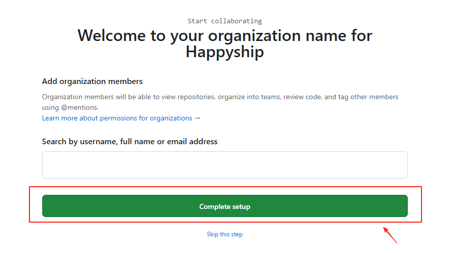Click the 'Welcome to your organization name for Happyship' heading
This screenshot has width=451, height=253.
[224, 44]
